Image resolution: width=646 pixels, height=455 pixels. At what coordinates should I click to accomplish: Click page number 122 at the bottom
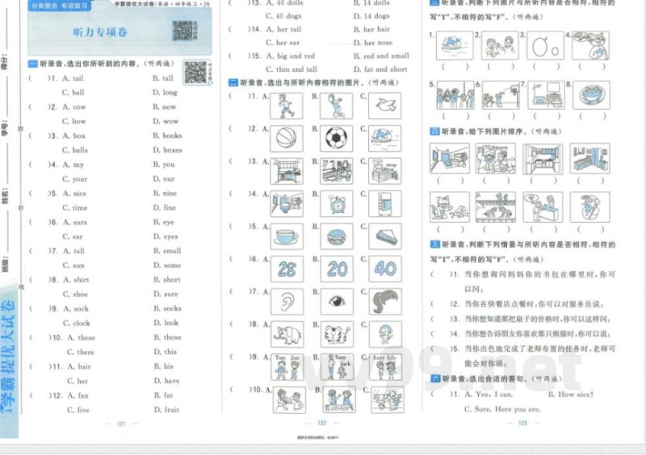(321, 423)
